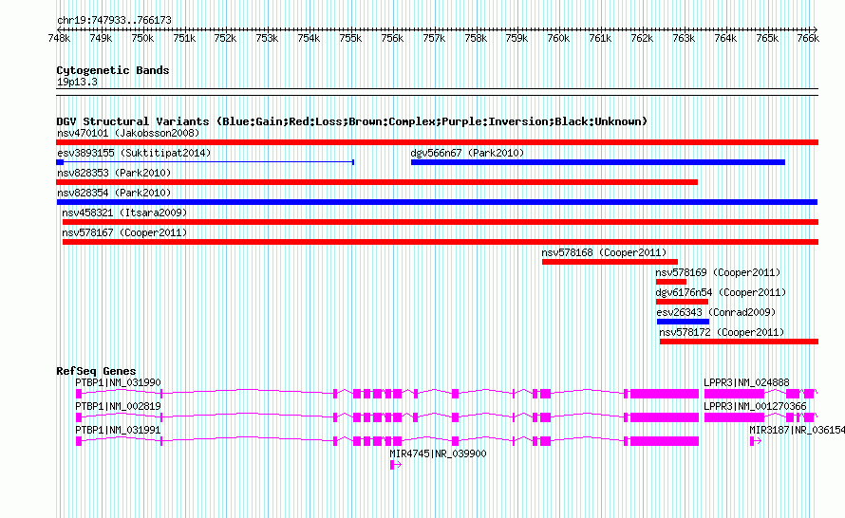Open the nsv828353 (Park2010) label
The height and width of the screenshot is (518, 845).
(114, 173)
